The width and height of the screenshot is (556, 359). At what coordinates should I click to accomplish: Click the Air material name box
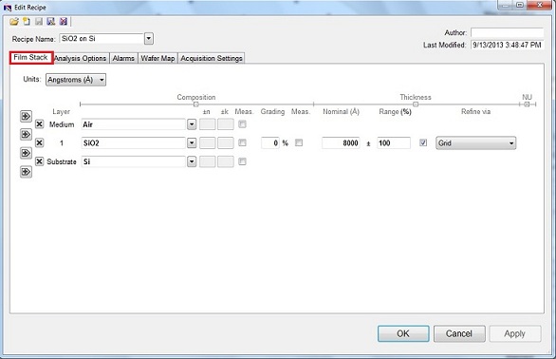point(134,124)
